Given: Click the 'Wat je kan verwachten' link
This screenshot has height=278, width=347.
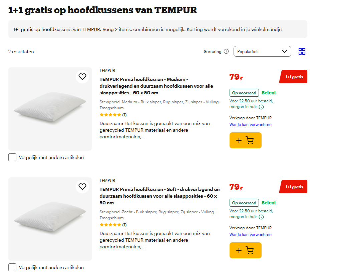Looking at the screenshot, I should point(250,124).
